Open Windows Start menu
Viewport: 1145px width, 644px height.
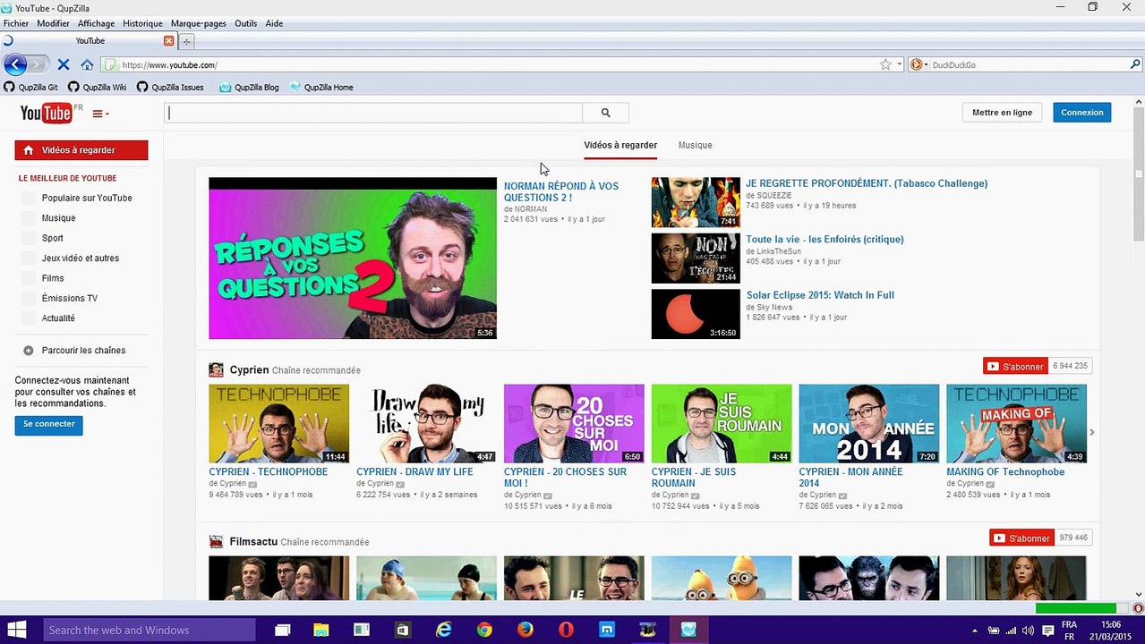coord(16,630)
